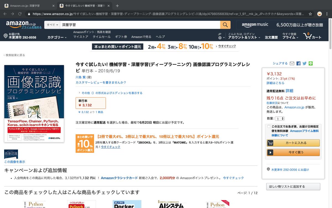
Task: Click the orange search magnifier button
Action: coord(225,25)
